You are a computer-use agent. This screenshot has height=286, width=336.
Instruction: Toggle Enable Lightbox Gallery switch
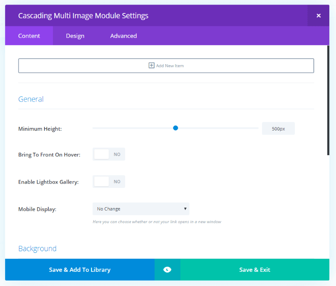[x=109, y=182]
